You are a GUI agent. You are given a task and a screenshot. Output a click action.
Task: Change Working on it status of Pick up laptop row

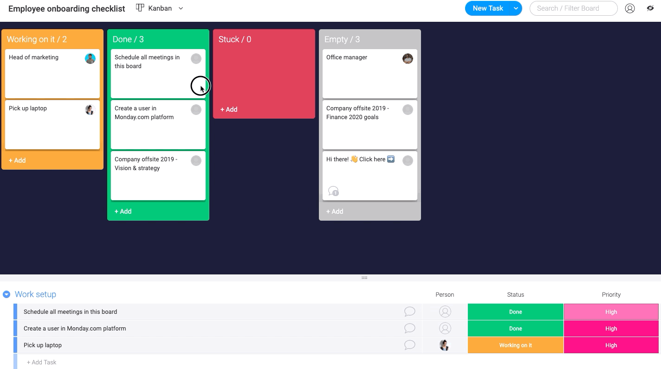pyautogui.click(x=516, y=345)
